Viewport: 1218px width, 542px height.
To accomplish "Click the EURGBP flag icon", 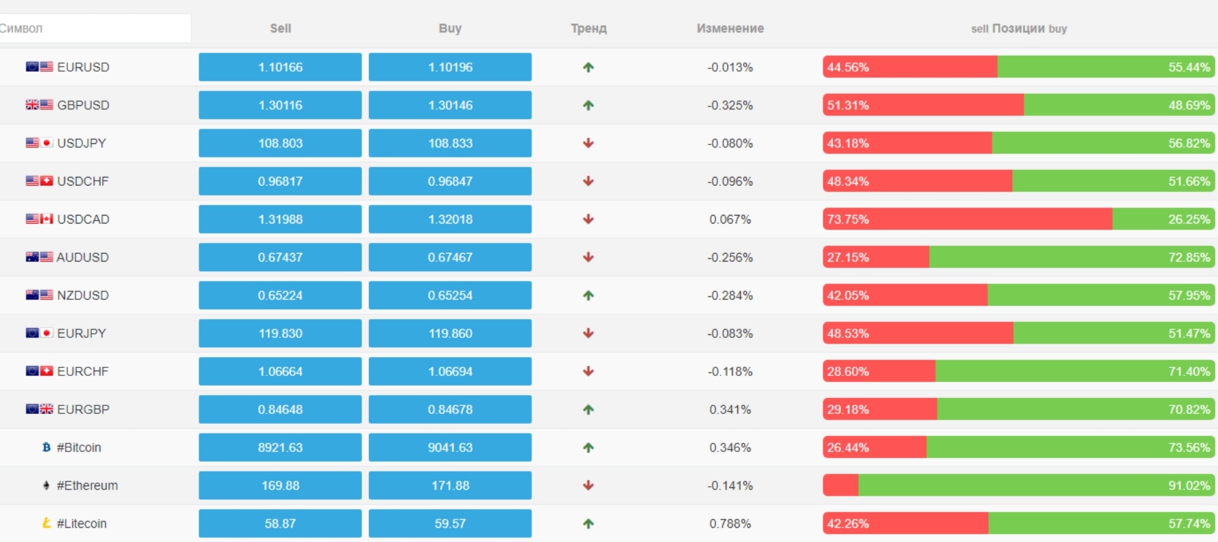I will (x=39, y=408).
